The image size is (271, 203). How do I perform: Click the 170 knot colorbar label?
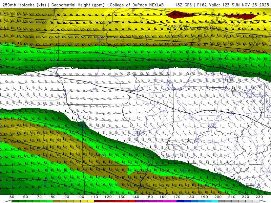pyautogui.click(x=177, y=197)
